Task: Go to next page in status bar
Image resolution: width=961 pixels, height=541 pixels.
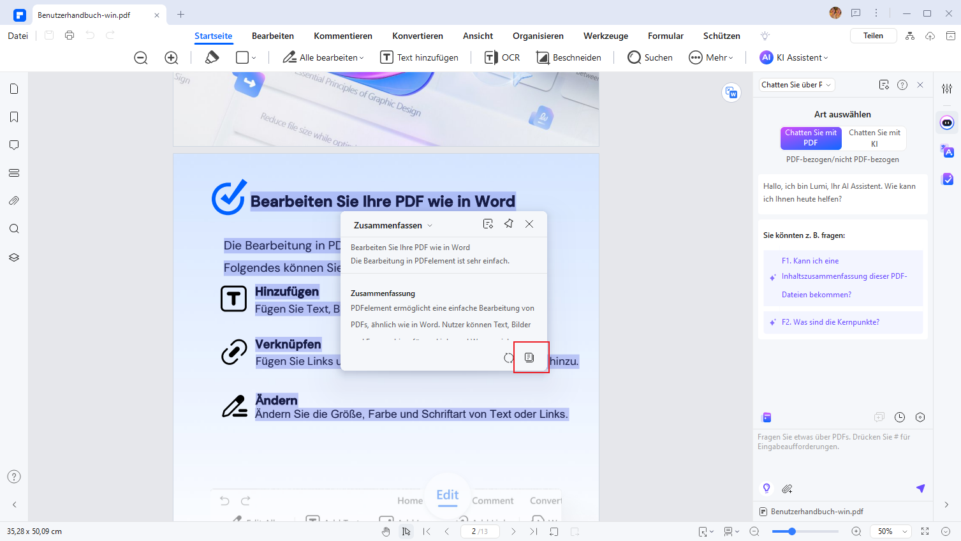Action: coord(513,531)
